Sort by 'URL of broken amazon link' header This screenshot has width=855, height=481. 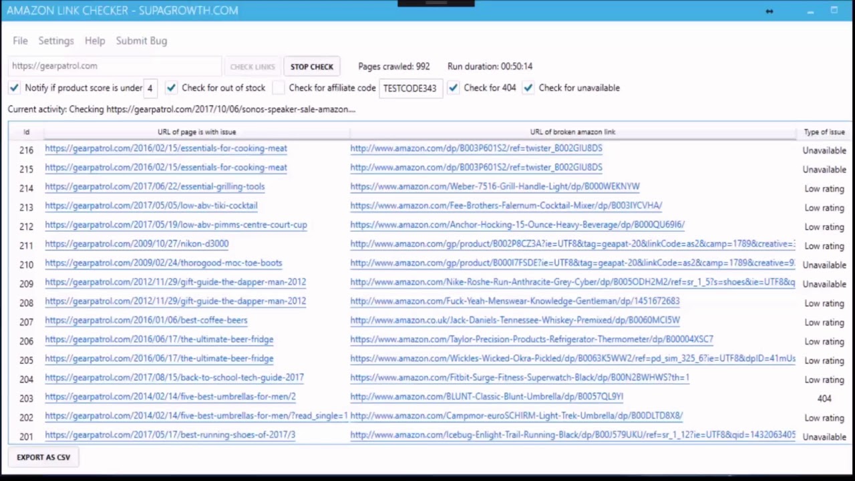(x=572, y=132)
